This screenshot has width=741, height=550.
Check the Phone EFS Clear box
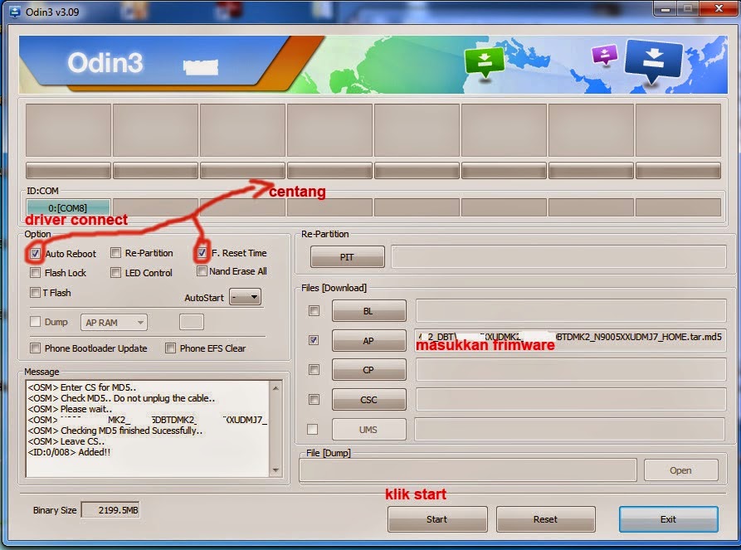[170, 348]
